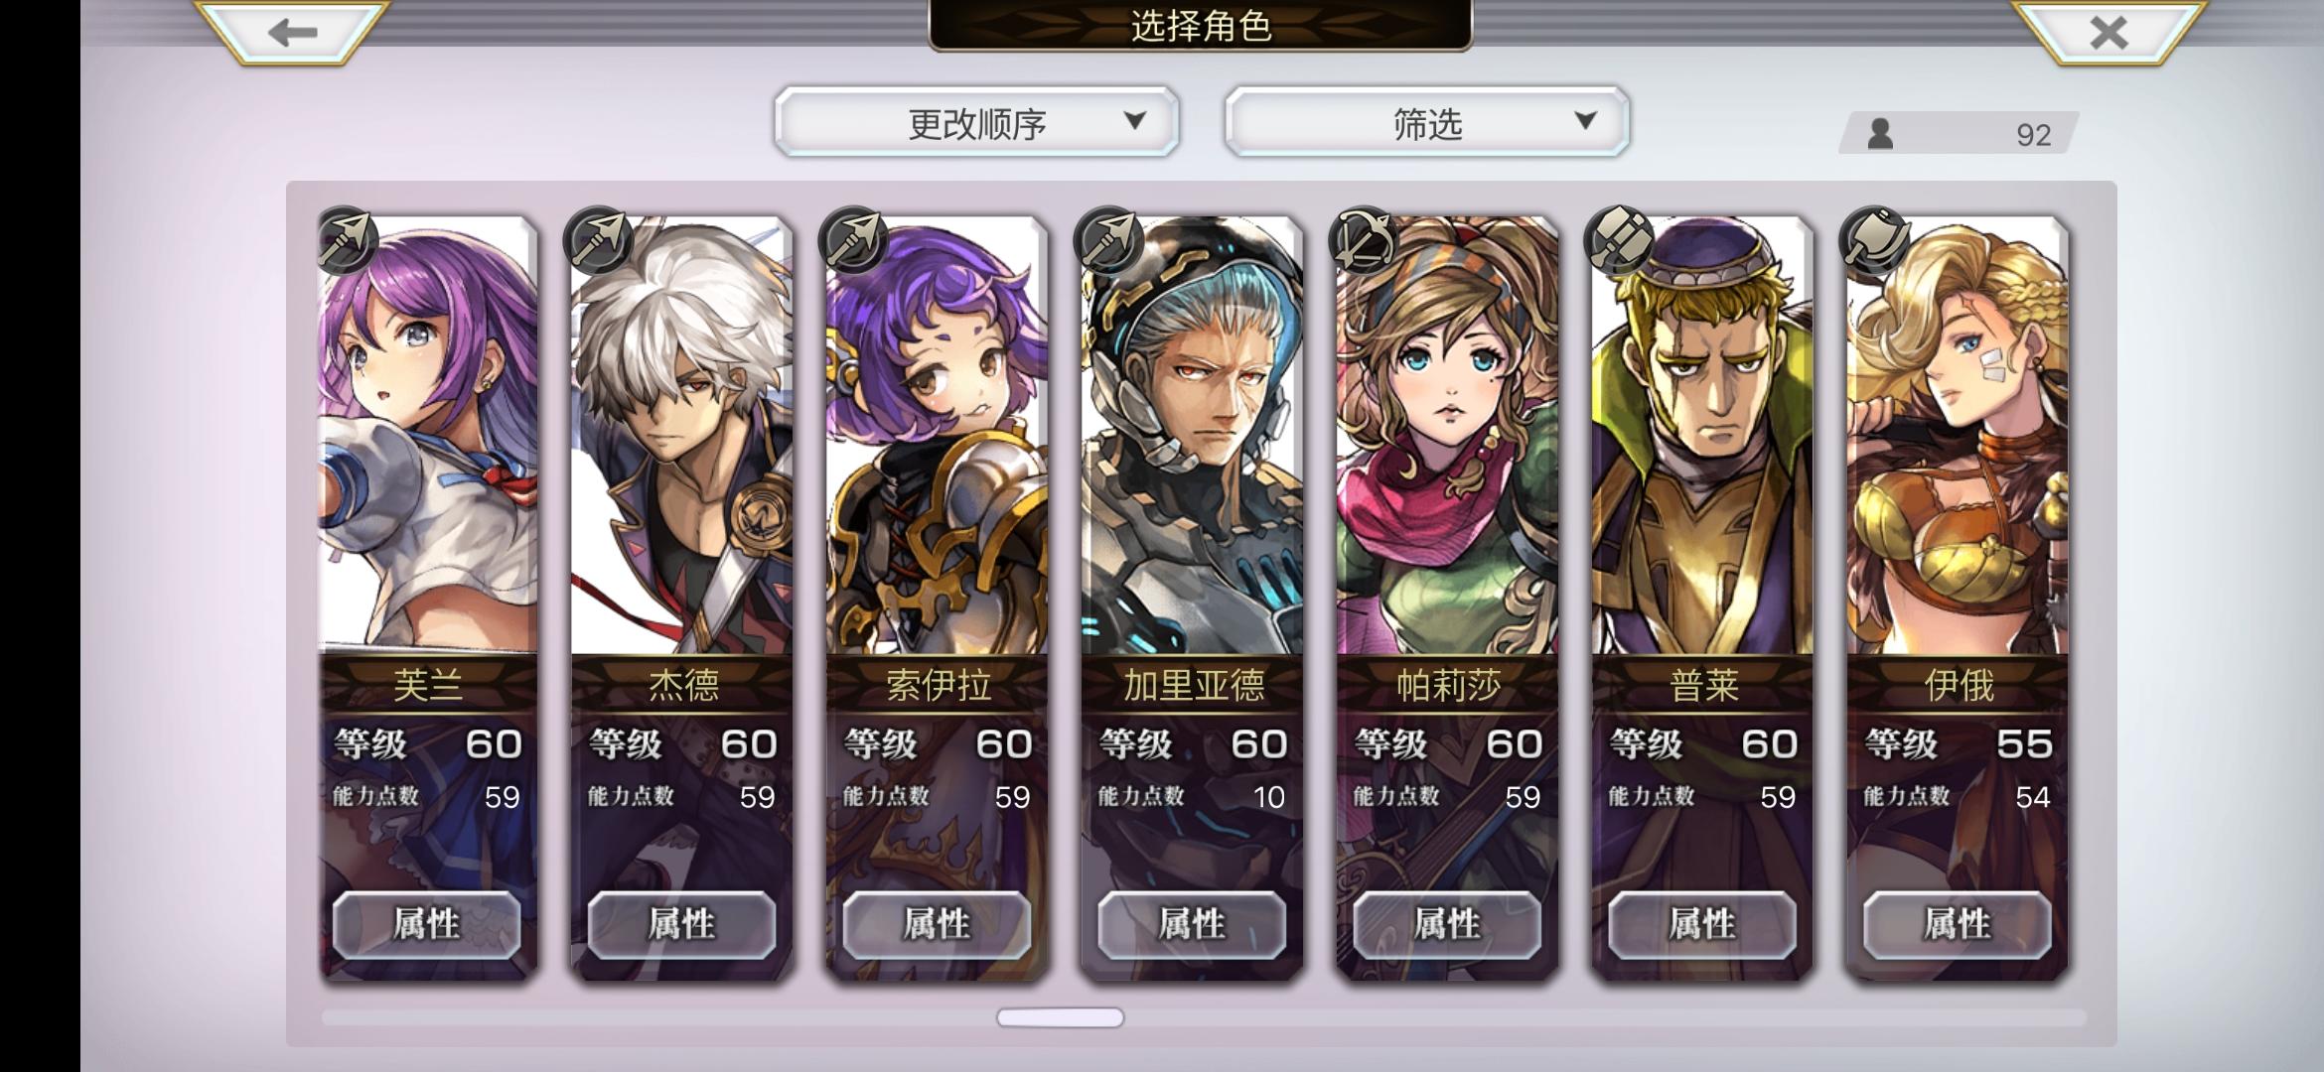Click the arrow on the 筛选 dropdown
Viewport: 2324px width, 1072px height.
(1586, 121)
